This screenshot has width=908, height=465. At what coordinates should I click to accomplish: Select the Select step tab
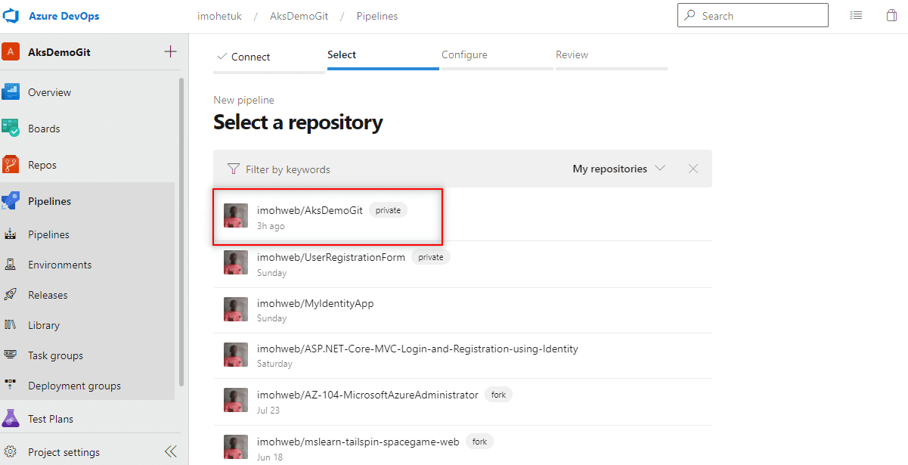coord(383,57)
